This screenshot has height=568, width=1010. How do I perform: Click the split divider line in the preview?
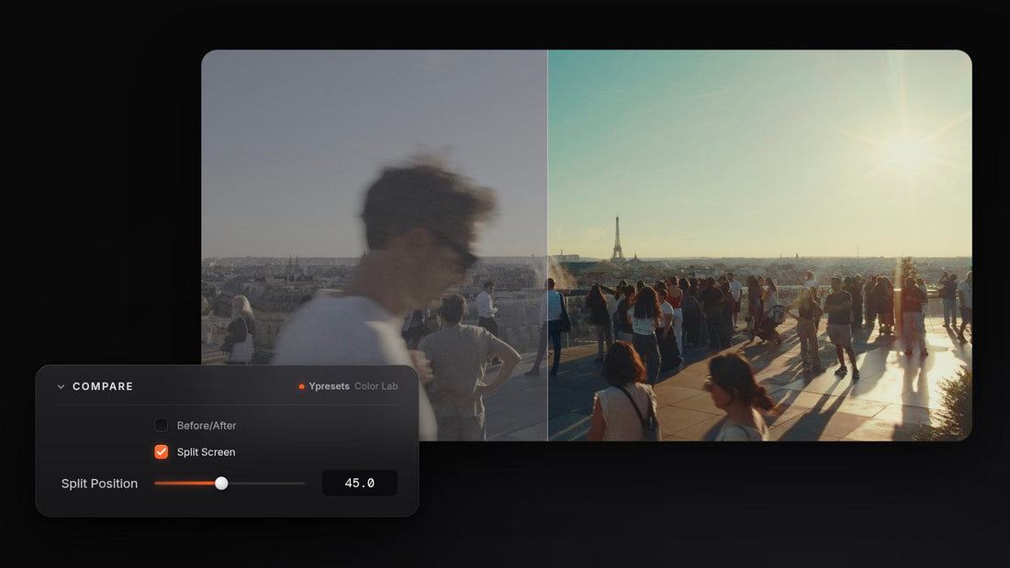click(x=547, y=245)
